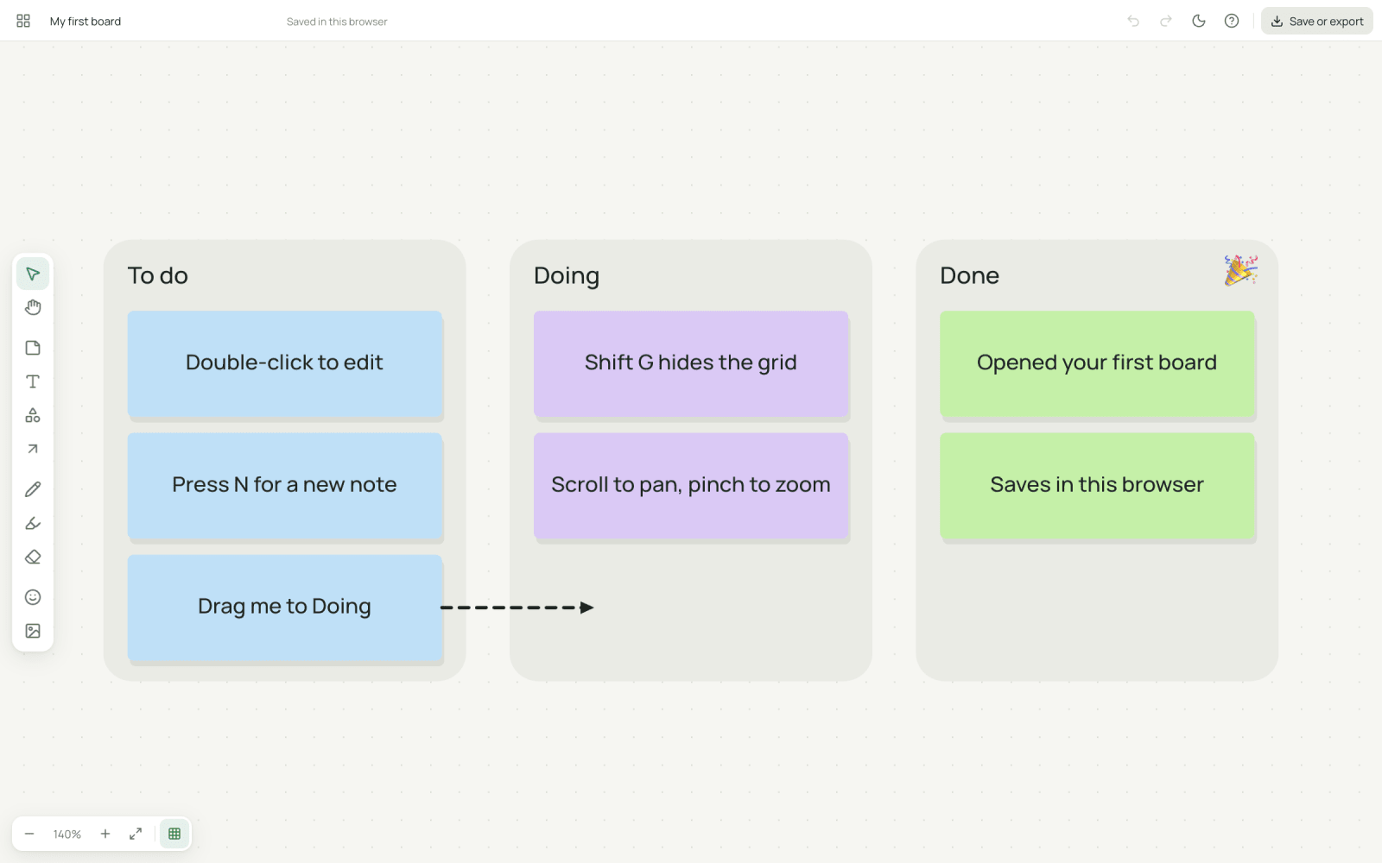Open the emoji sticker picker
This screenshot has width=1382, height=863.
33,597
